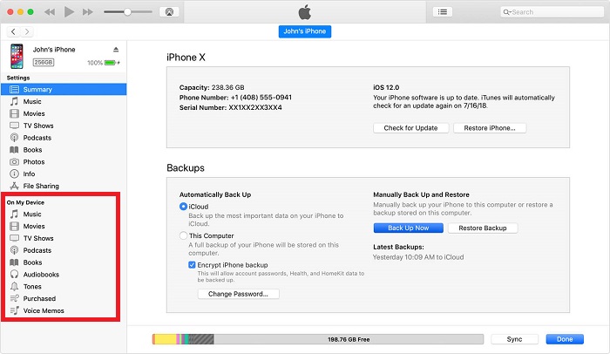Click the iPhone device thumbnail

pos(17,56)
